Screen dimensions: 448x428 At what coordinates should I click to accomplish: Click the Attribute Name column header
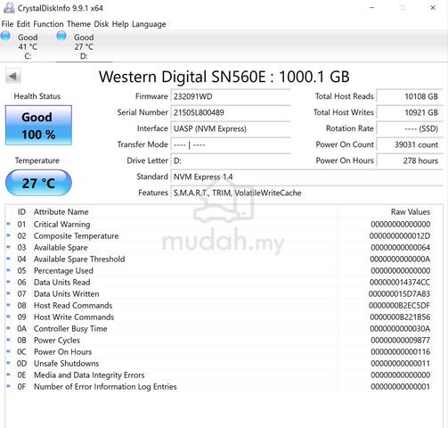pos(61,211)
